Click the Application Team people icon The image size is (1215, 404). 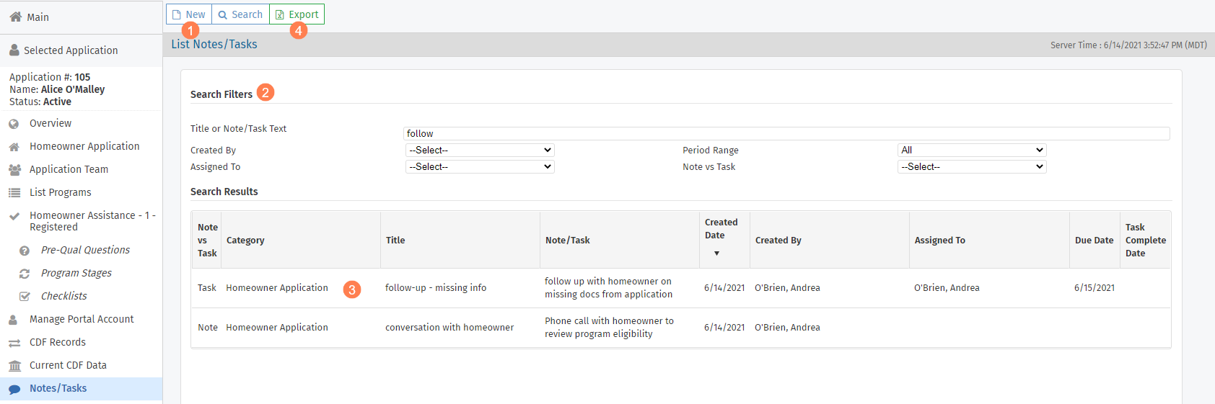(x=14, y=170)
